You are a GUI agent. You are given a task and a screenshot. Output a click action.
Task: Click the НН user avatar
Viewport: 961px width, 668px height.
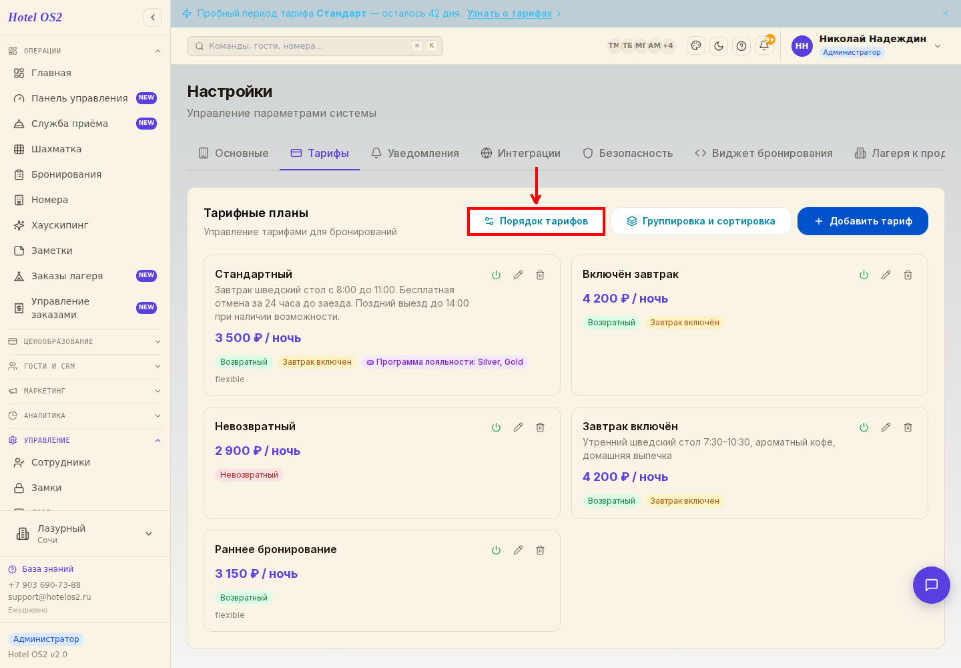click(802, 46)
